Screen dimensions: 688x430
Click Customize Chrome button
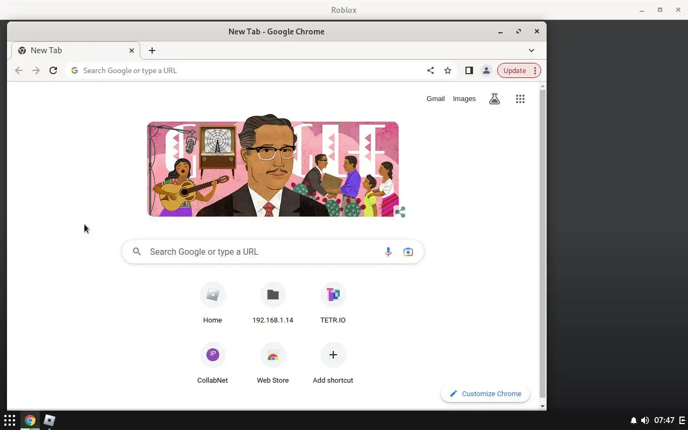pos(485,393)
